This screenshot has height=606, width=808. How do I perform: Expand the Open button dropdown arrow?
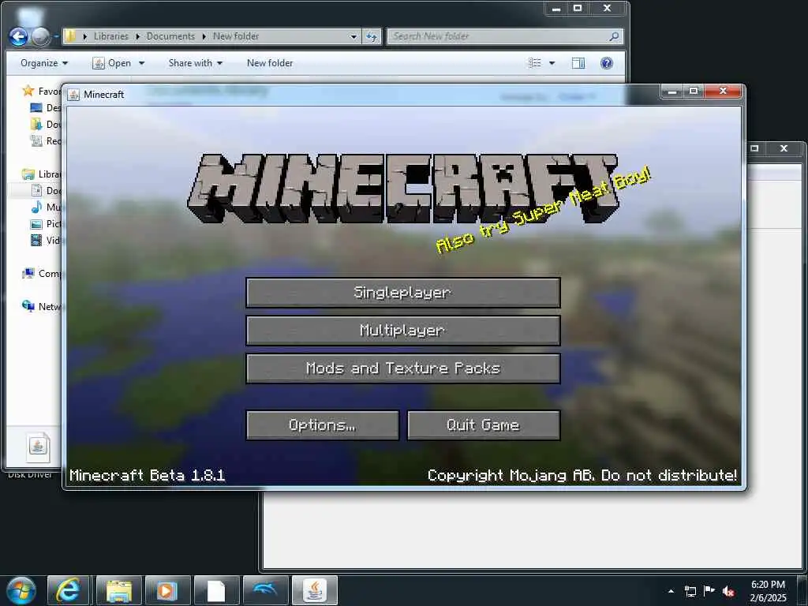pos(142,63)
